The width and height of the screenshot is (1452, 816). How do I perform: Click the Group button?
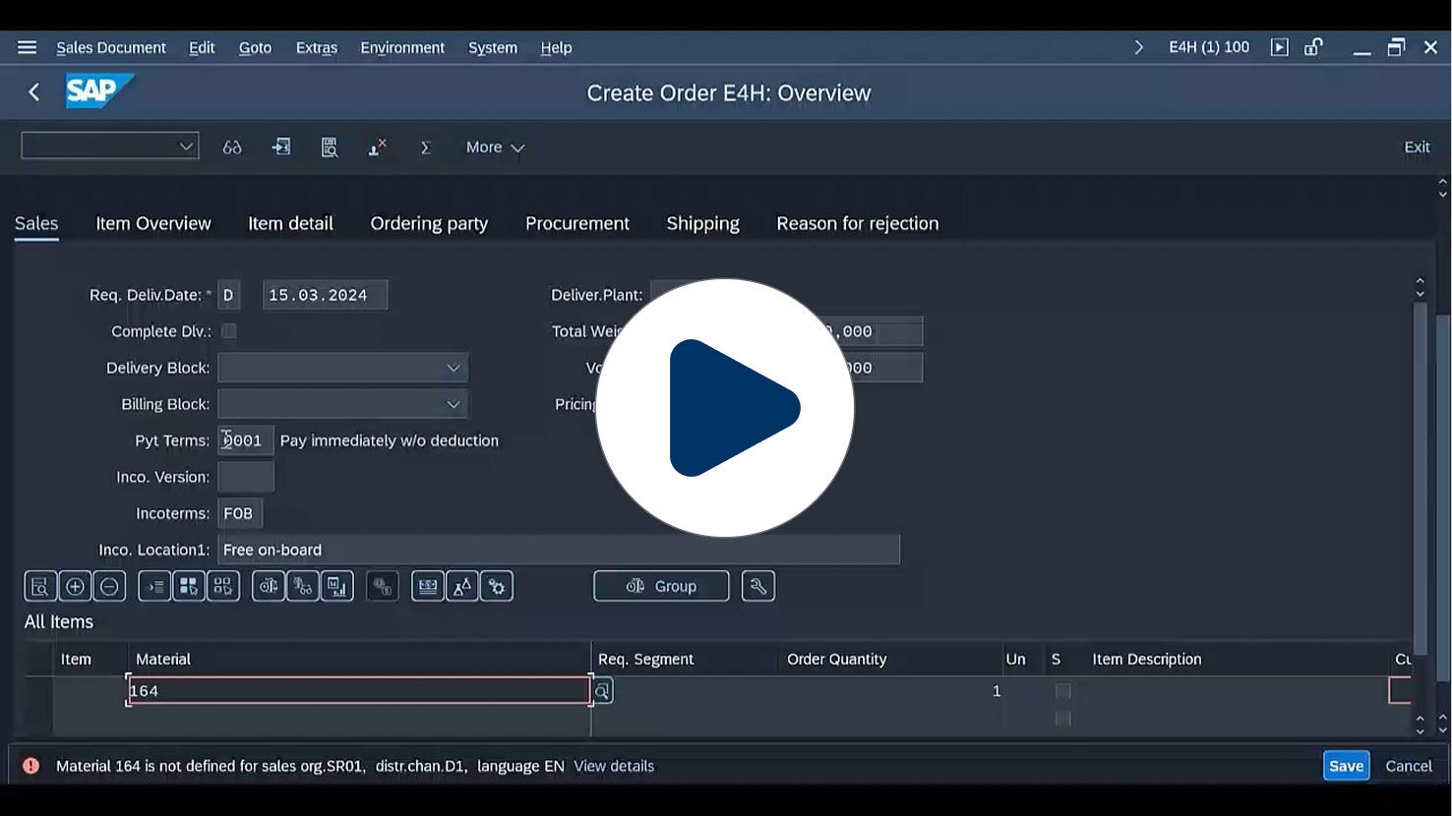pyautogui.click(x=661, y=586)
